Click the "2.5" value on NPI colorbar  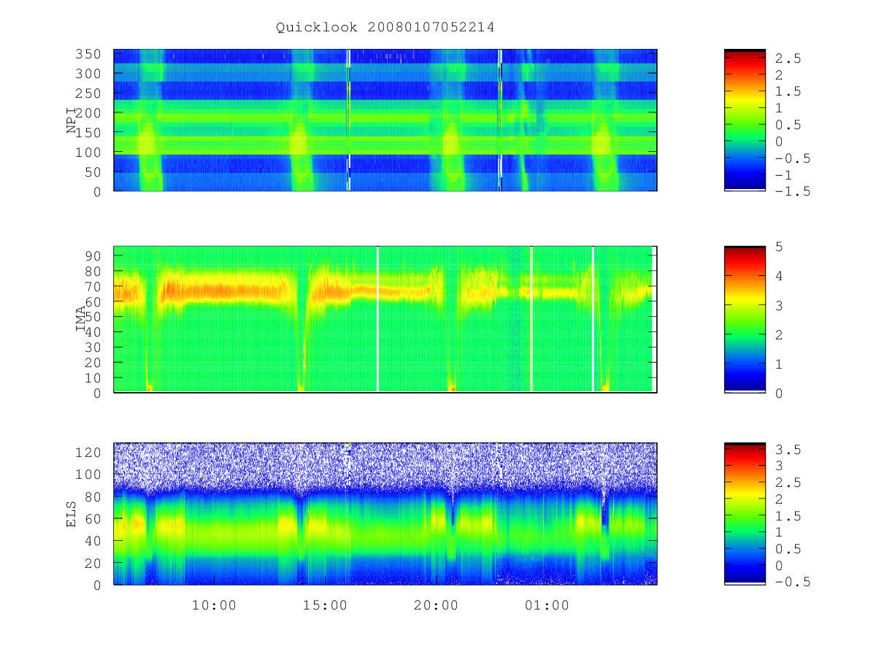pos(788,58)
